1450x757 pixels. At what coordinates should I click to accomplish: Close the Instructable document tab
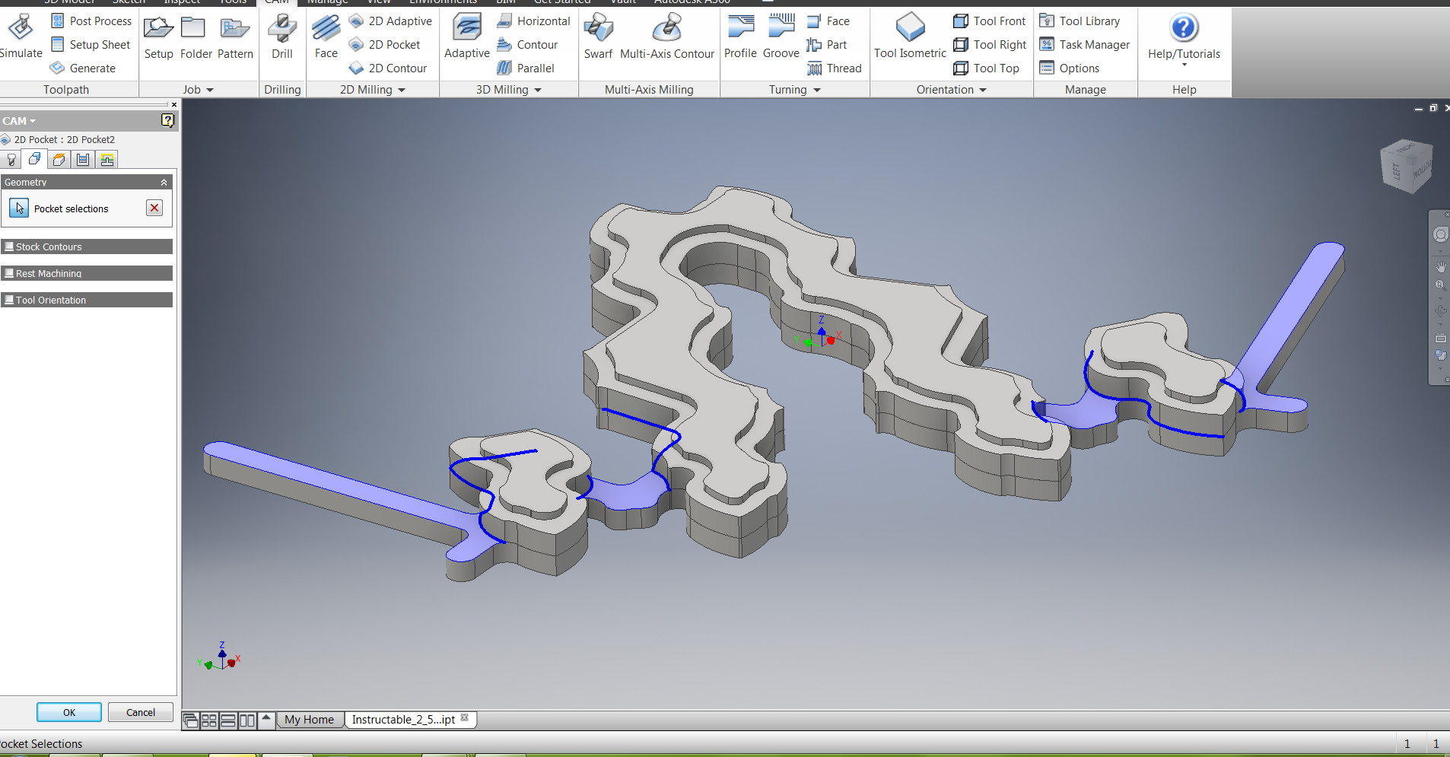click(465, 717)
